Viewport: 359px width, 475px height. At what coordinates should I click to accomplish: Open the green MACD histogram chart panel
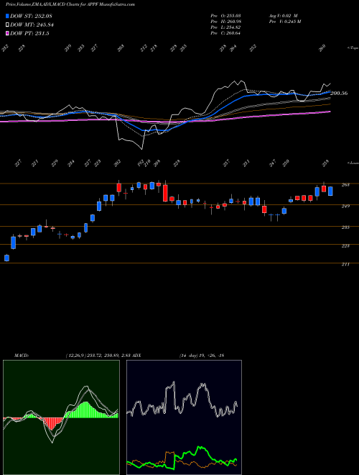(61, 417)
